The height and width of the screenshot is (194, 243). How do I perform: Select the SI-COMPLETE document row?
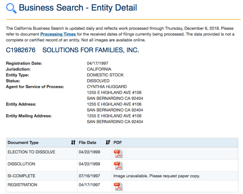click(x=22, y=176)
